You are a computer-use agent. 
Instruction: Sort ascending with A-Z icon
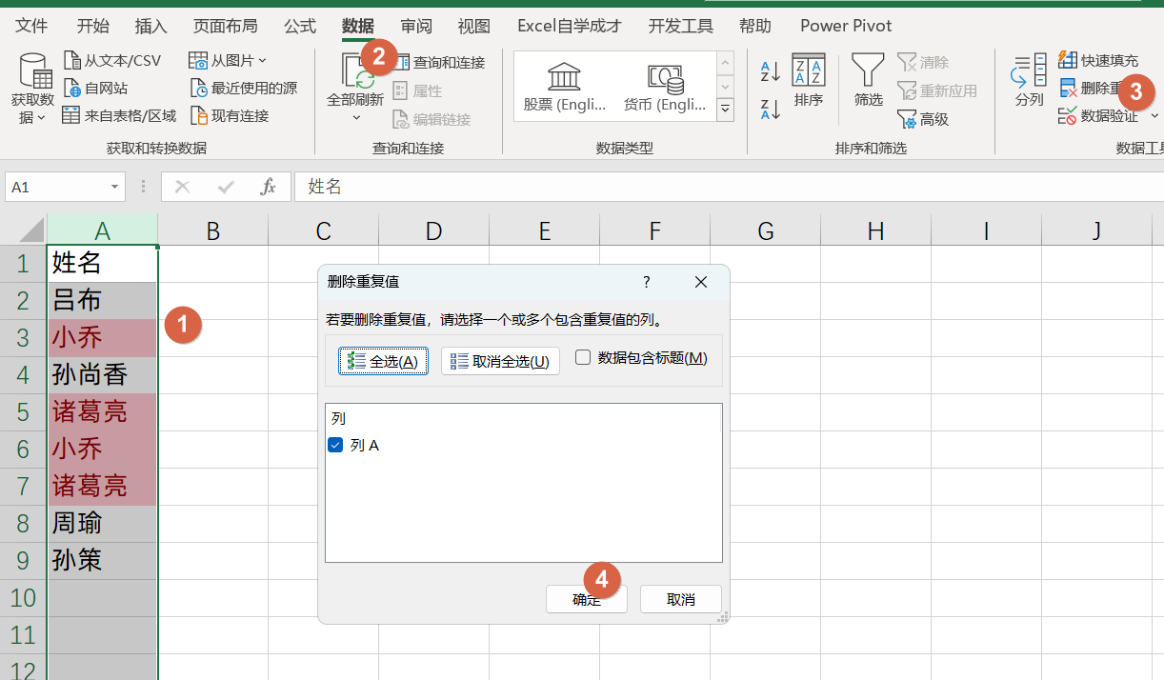point(771,71)
